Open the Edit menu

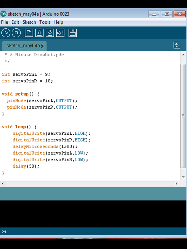[15, 22]
